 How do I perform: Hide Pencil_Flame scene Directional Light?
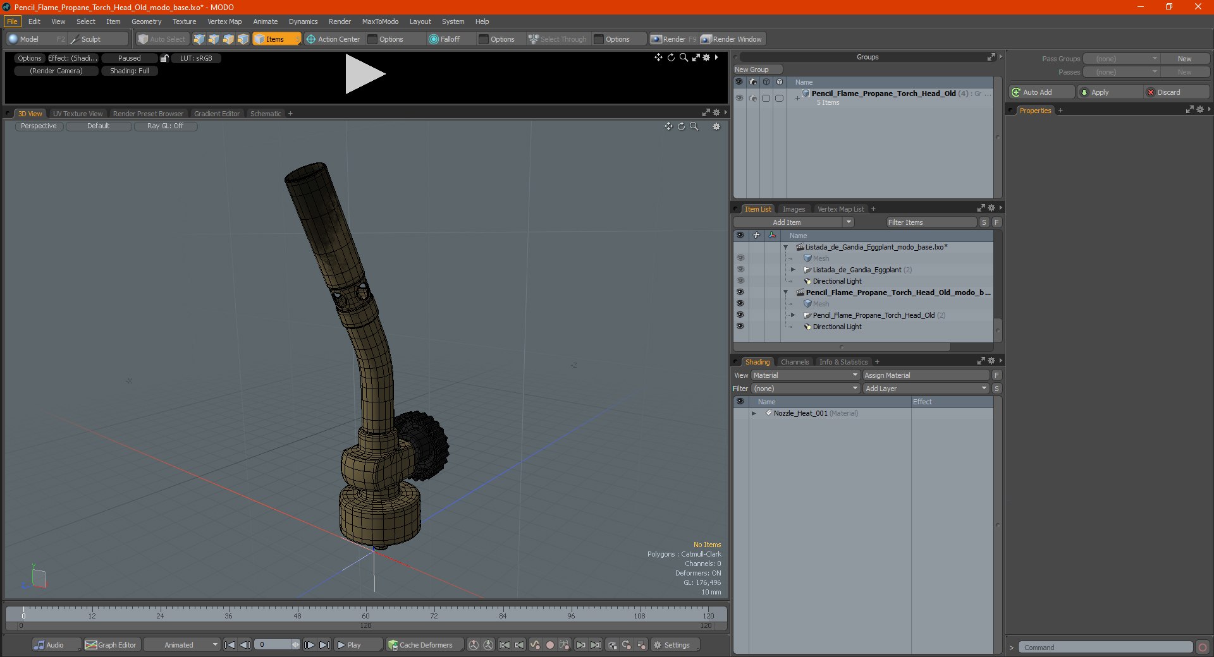(x=740, y=327)
